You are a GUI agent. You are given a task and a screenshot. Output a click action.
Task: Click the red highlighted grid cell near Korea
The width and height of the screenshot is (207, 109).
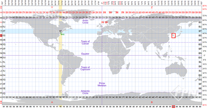tap(174, 36)
